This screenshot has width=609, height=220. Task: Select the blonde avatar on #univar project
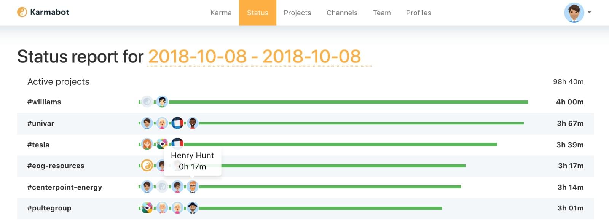tap(161, 123)
